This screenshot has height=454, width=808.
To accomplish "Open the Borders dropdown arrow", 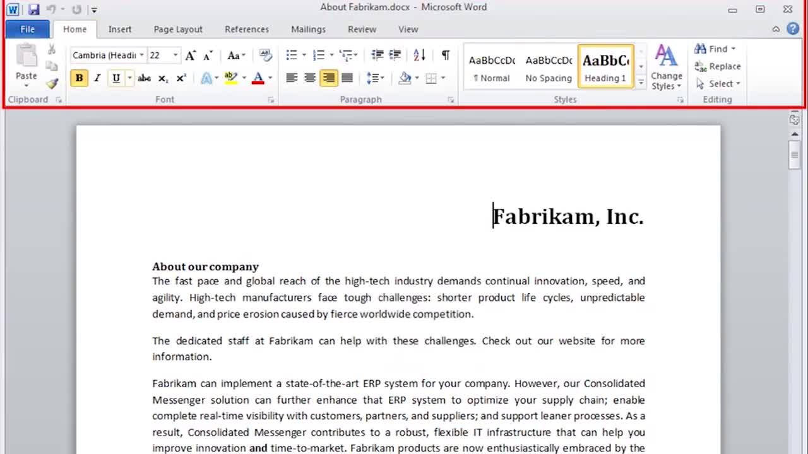I will (x=443, y=78).
